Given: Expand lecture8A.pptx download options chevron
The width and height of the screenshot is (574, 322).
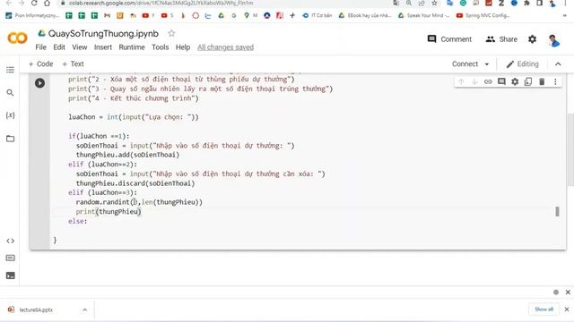Looking at the screenshot, I should [84, 309].
